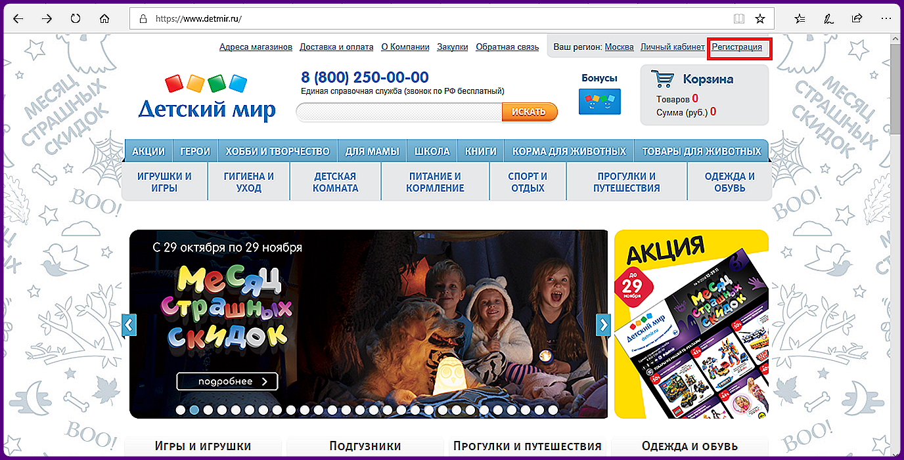904x460 pixels.
Task: Open the favorites hub icon
Action: pyautogui.click(x=800, y=18)
